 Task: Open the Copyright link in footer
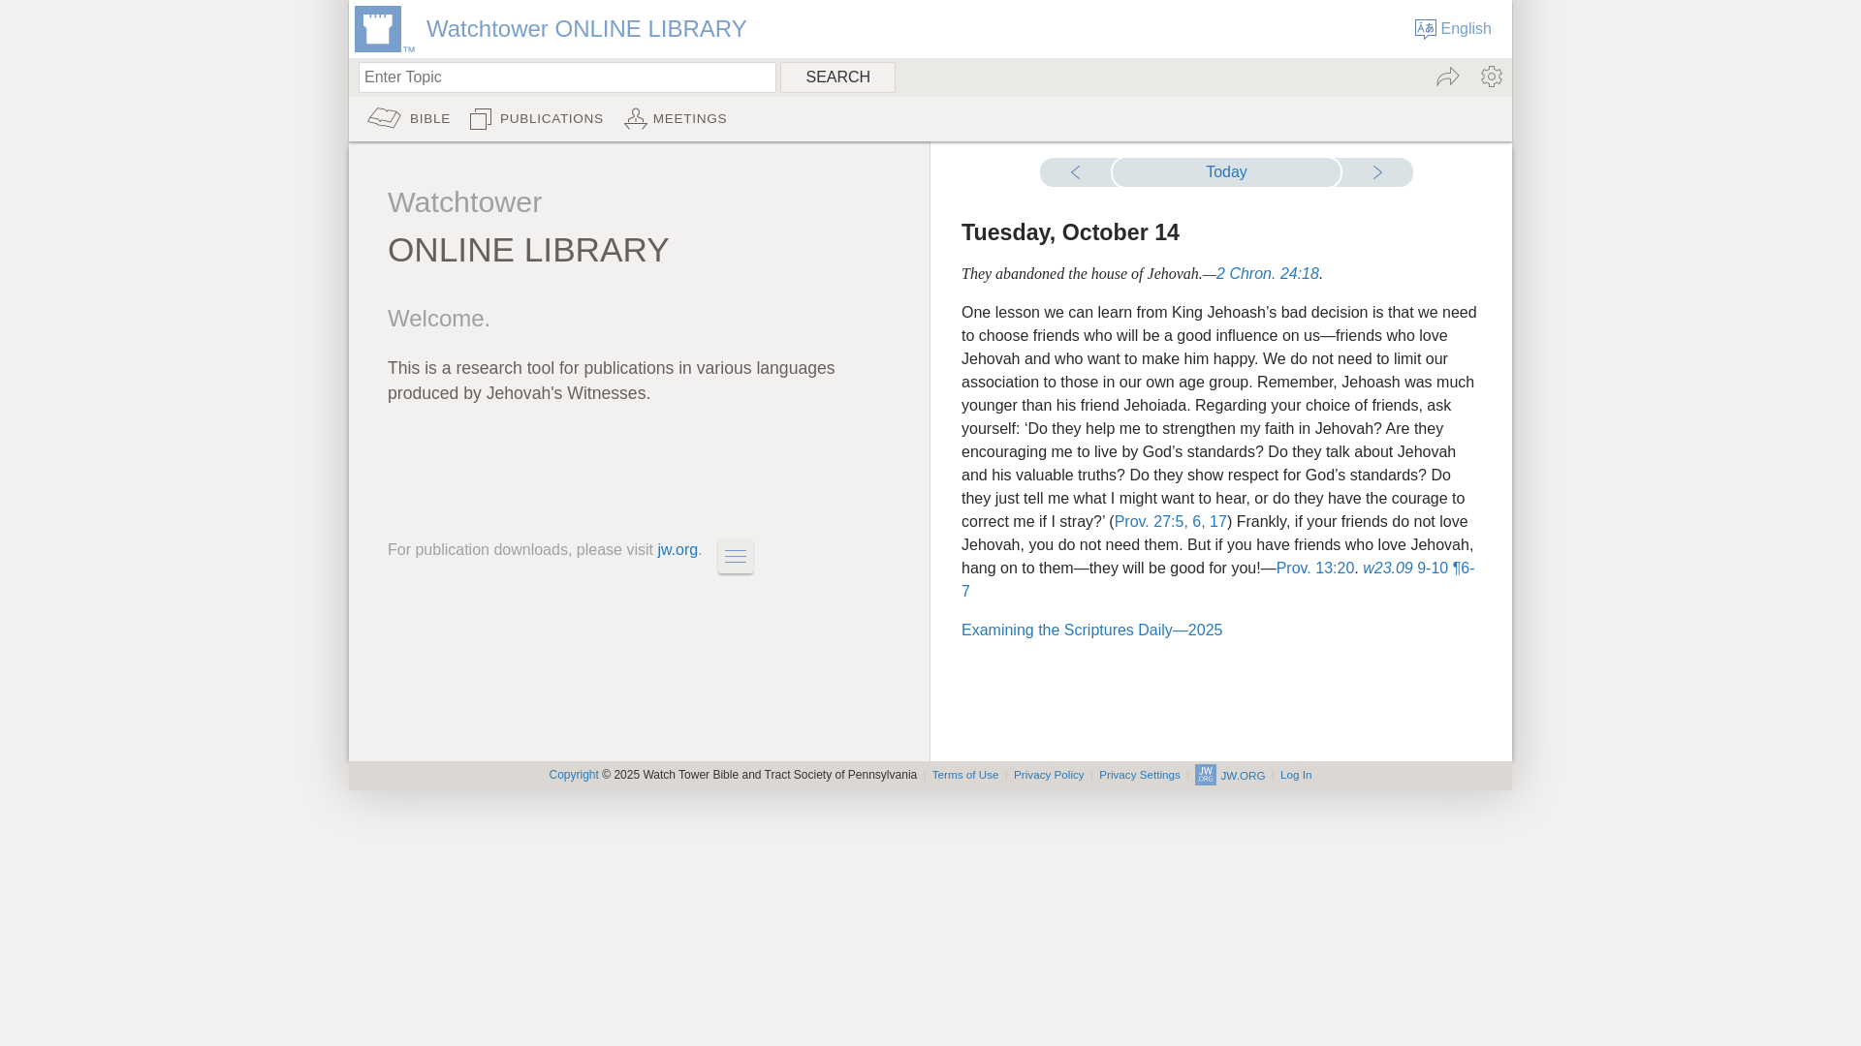[x=574, y=775]
